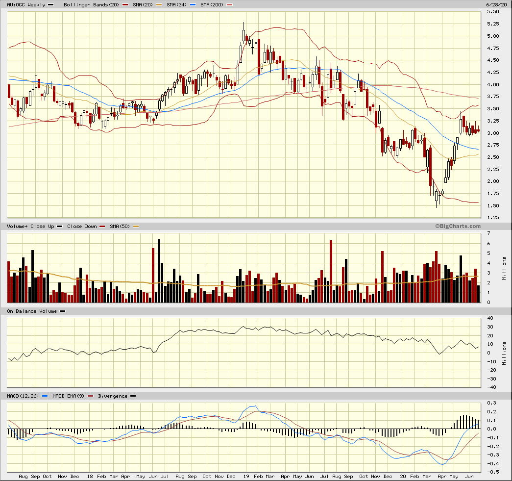Click the Close Down legend label
This screenshot has height=481, width=512.
tap(82, 226)
